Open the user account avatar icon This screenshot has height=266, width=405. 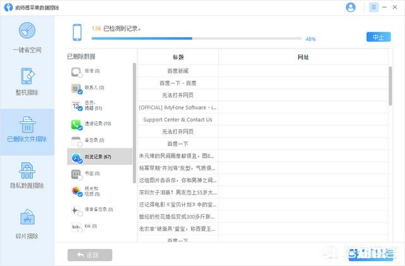click(x=351, y=7)
